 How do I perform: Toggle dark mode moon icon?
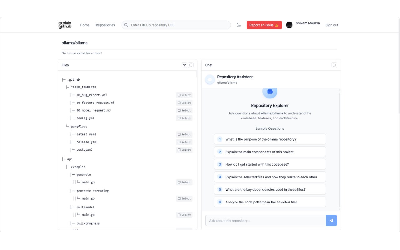(x=239, y=25)
